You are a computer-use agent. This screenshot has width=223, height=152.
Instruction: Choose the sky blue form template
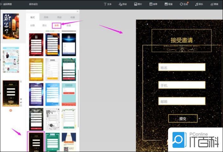pos(52,94)
